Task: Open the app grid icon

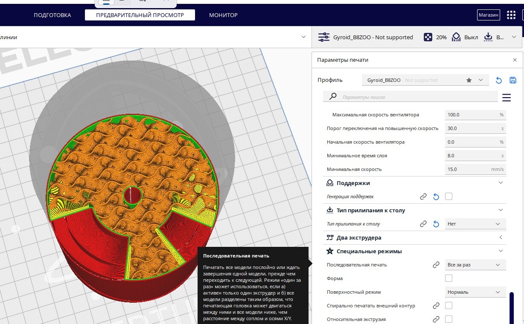Action: (511, 15)
